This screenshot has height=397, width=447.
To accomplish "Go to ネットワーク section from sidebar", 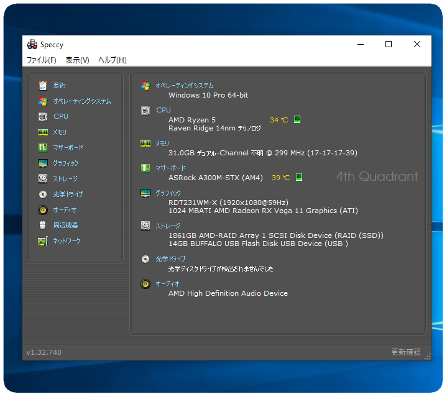I will click(67, 241).
